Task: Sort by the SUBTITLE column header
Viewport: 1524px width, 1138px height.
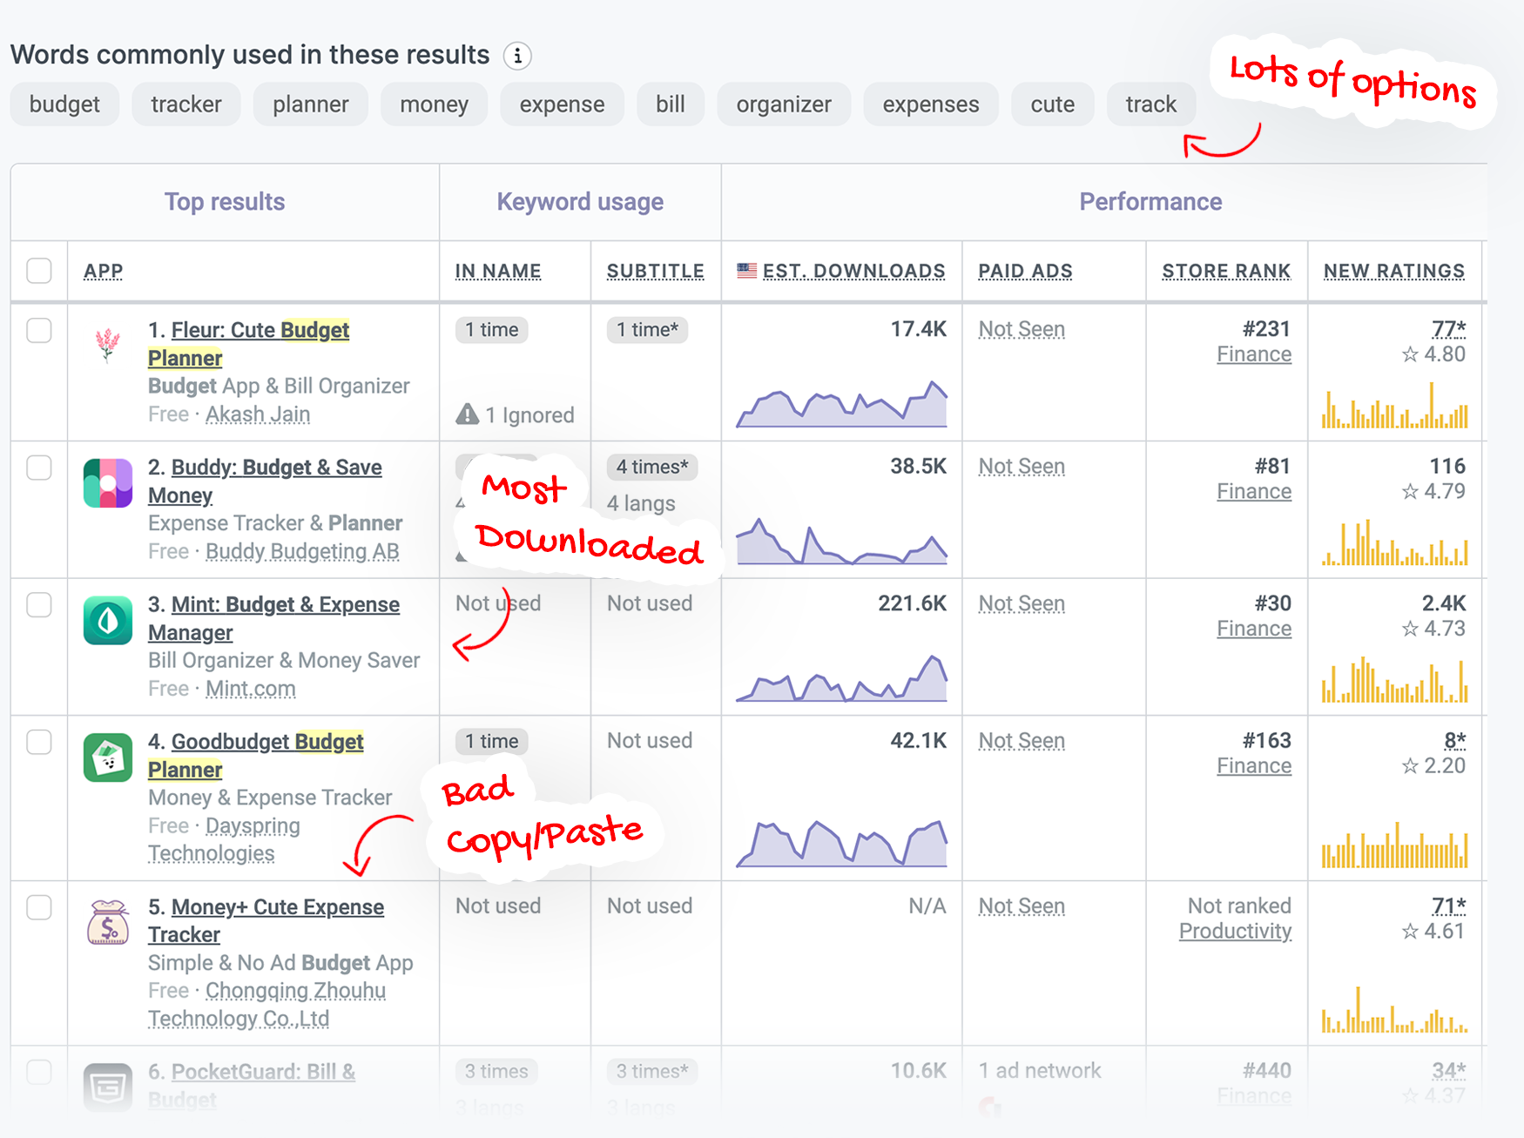Action: point(656,271)
